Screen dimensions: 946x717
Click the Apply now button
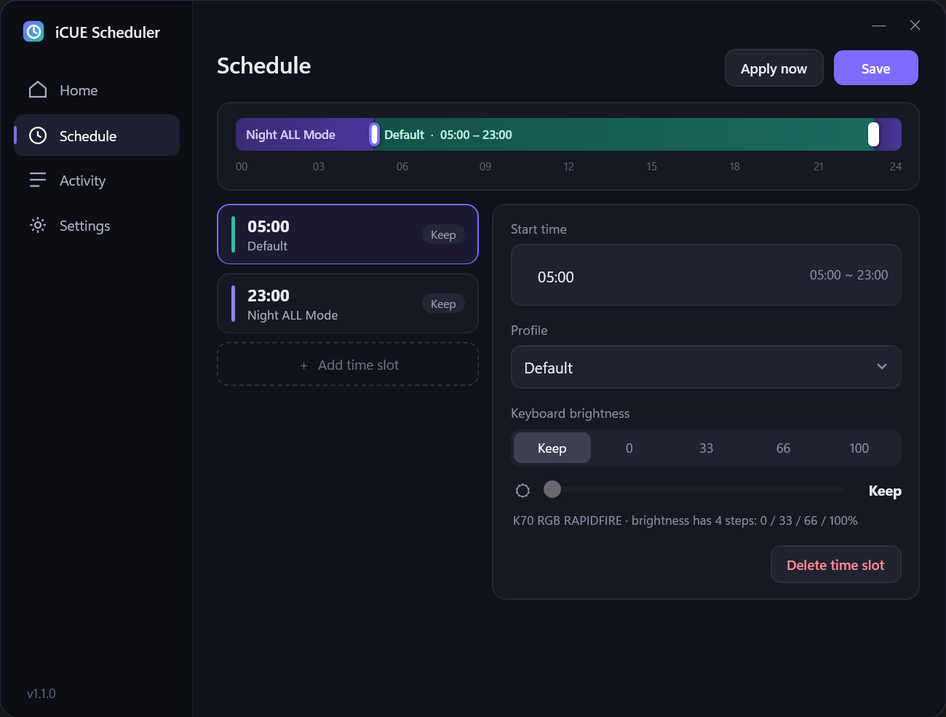click(774, 68)
